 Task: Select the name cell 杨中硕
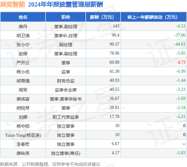(x=23, y=126)
